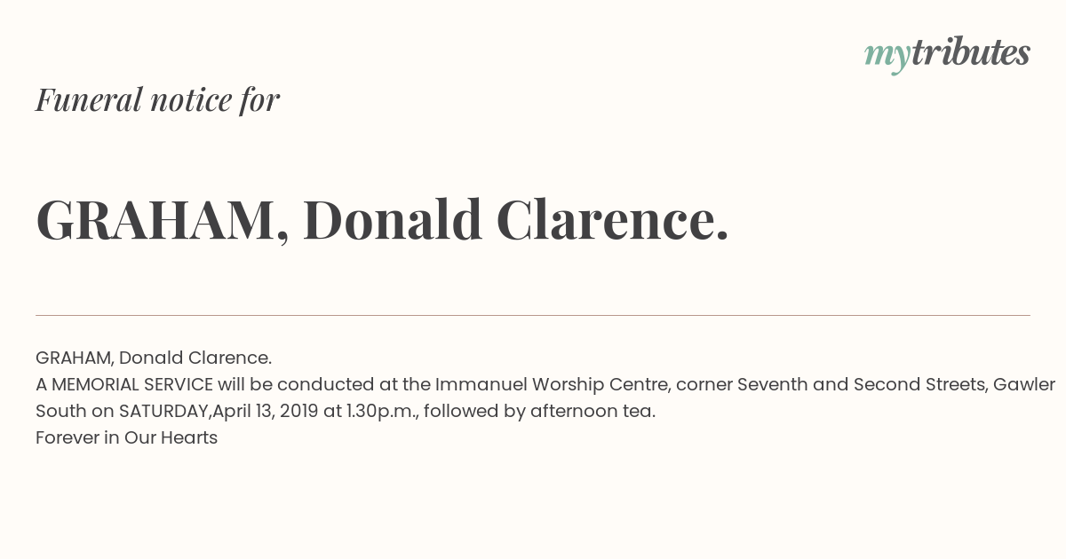Click the small 'GRAHAM, Donald Clarence.' body line
Image resolution: width=1066 pixels, height=559 pixels.
click(x=154, y=358)
